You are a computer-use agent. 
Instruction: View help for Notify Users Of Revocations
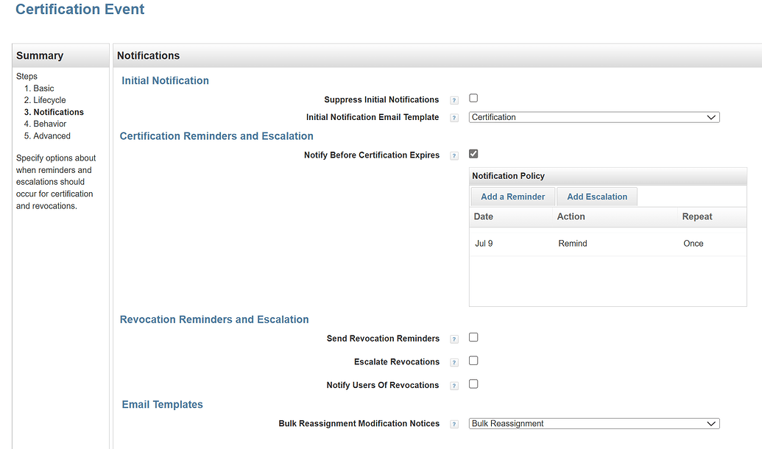(454, 385)
